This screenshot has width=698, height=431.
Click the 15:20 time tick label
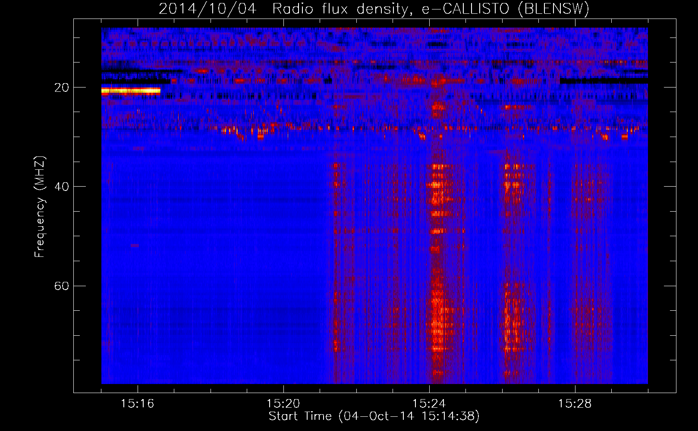click(283, 404)
